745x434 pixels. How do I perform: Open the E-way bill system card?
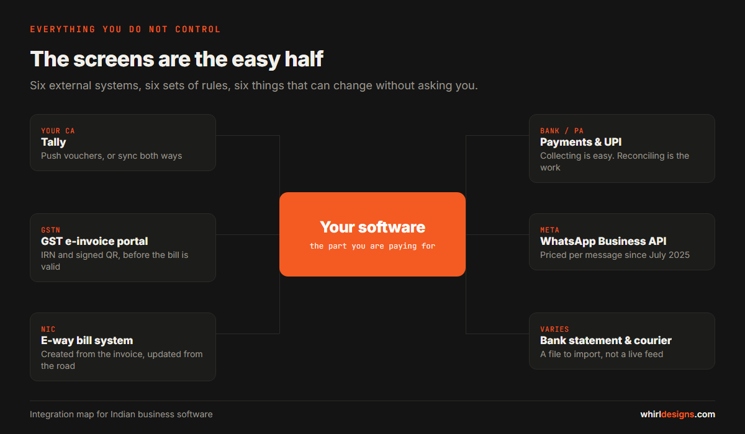coord(123,347)
